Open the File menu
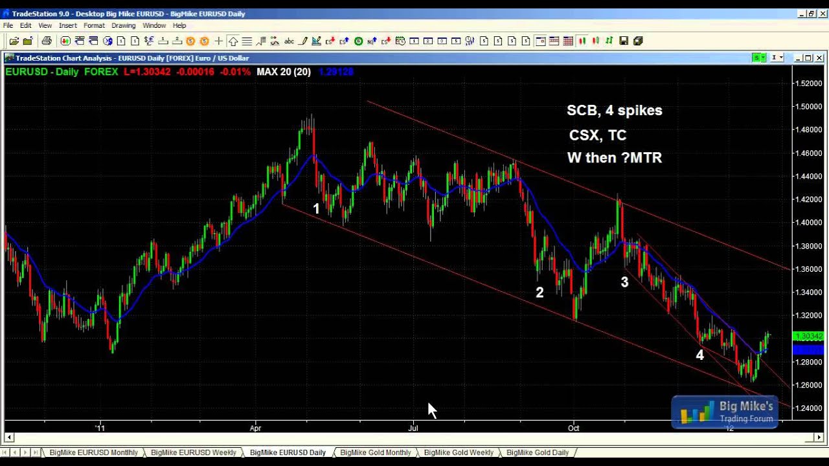This screenshot has width=829, height=466. click(x=8, y=25)
